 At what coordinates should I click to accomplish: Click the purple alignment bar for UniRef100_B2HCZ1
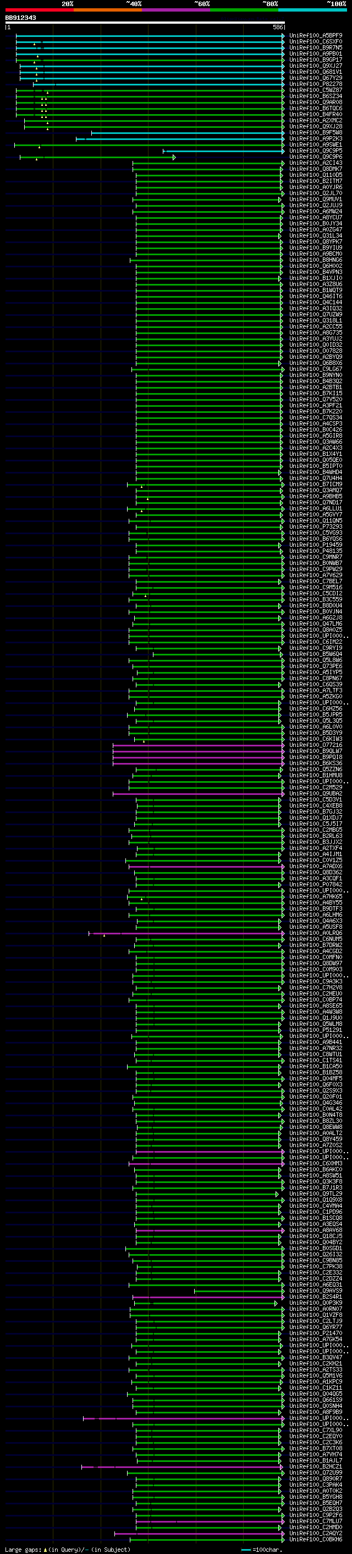pos(182,1466)
